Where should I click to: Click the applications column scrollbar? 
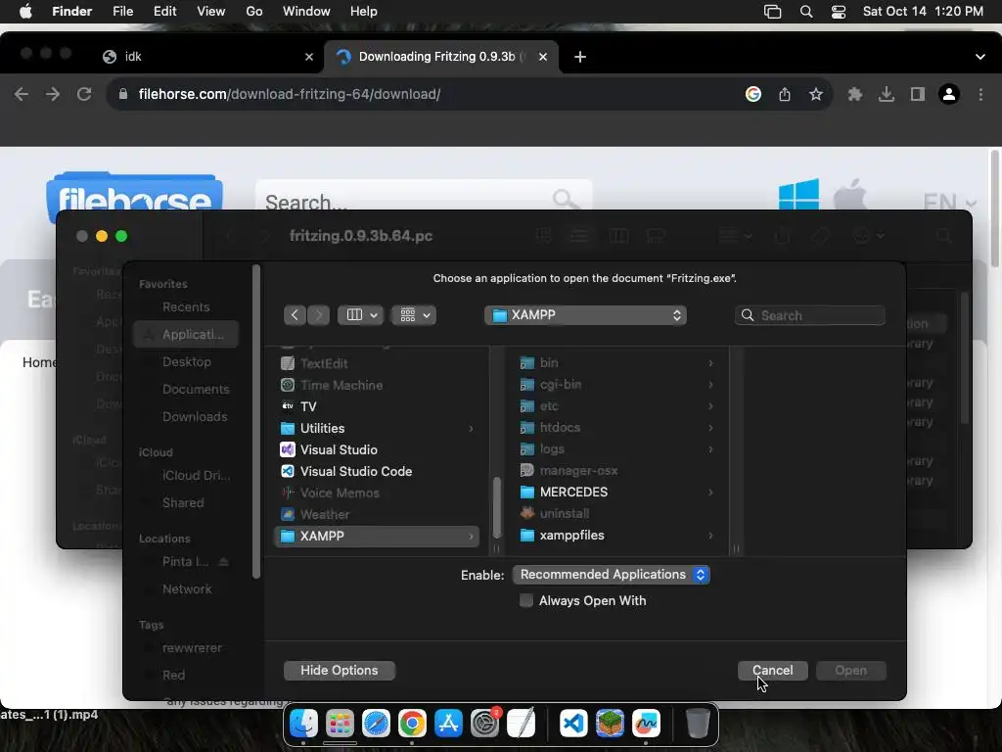point(496,507)
